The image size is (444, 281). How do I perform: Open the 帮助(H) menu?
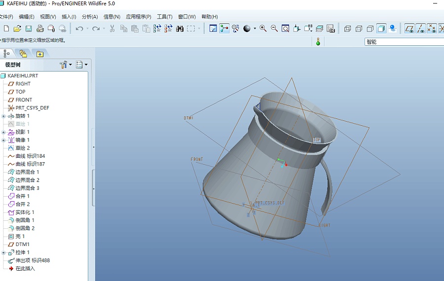(210, 17)
